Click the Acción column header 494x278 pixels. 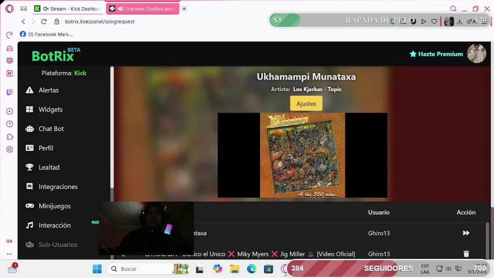click(466, 212)
